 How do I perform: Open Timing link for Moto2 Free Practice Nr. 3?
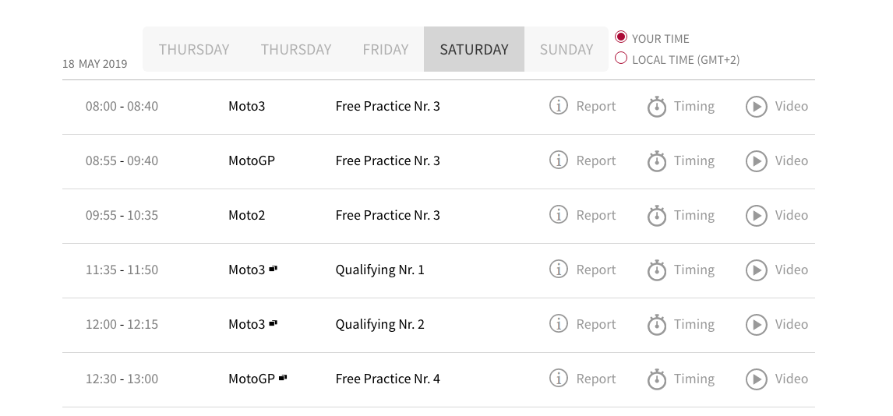(694, 215)
